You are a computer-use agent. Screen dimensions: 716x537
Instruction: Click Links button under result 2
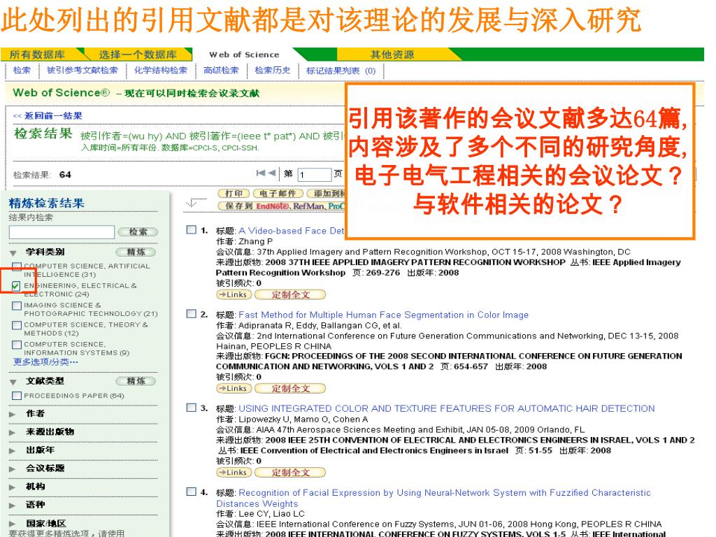[234, 388]
